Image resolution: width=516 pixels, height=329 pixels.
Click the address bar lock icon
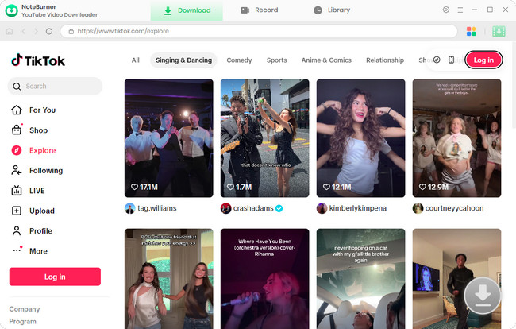(71, 31)
